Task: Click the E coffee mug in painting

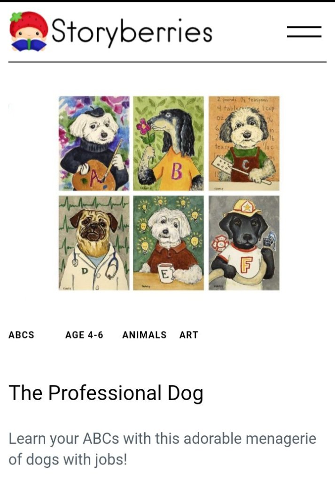Action: point(166,273)
